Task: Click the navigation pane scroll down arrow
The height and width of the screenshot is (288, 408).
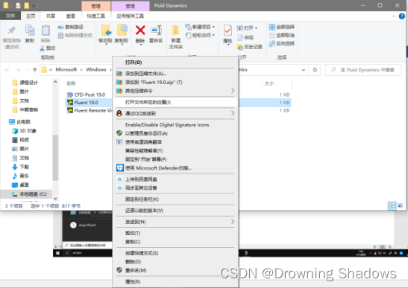Action: tap(55, 199)
